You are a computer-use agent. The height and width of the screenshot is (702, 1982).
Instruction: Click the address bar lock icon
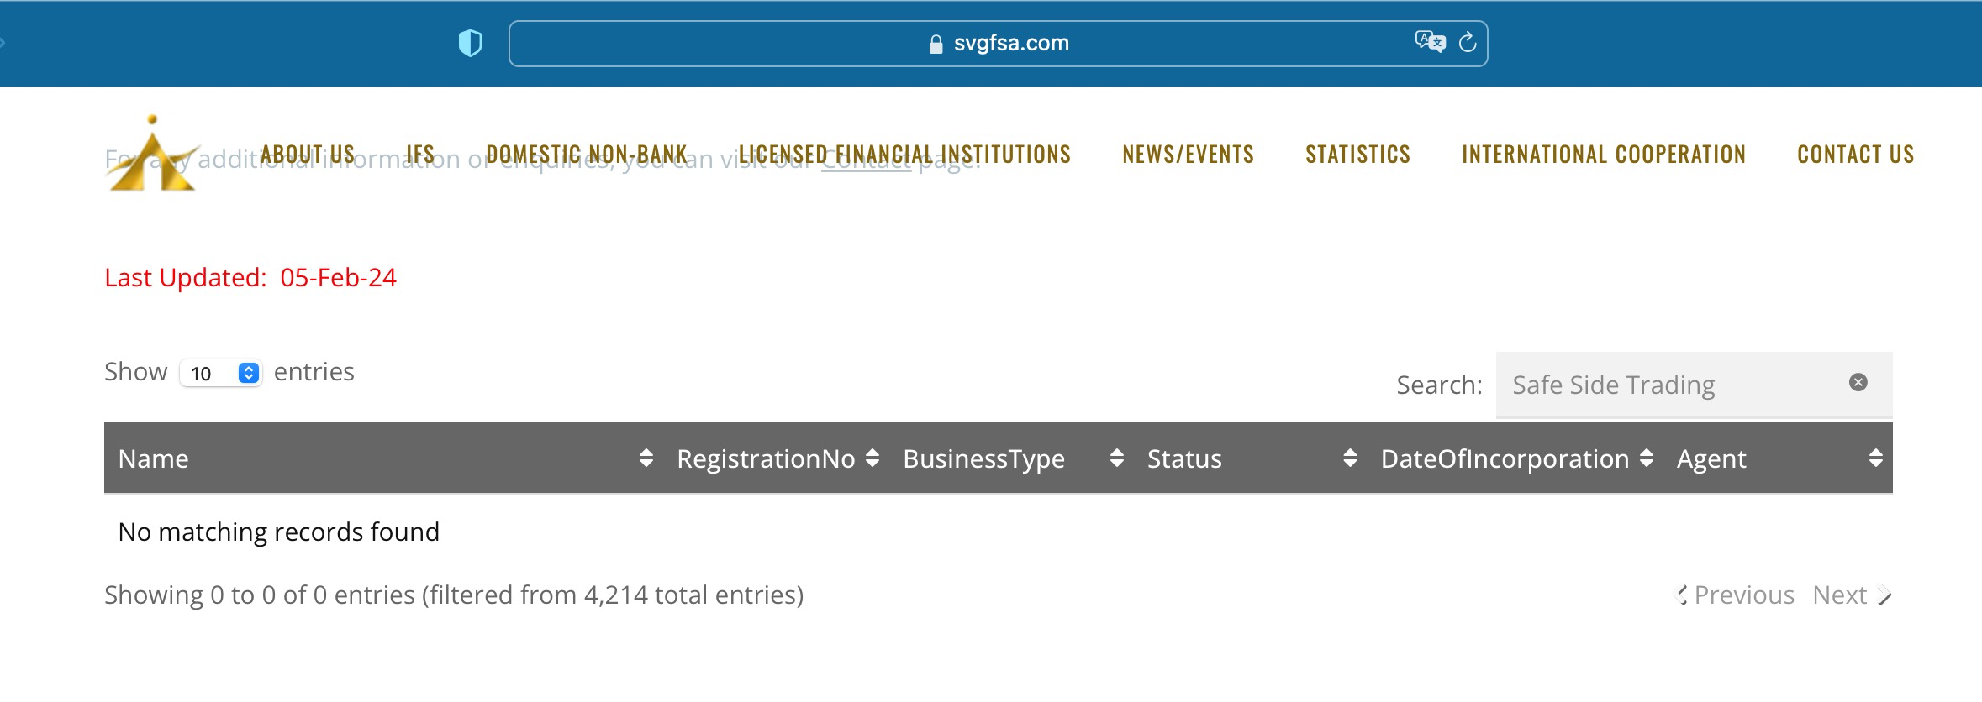point(936,45)
